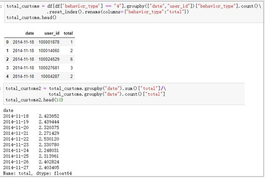Click the output value 2.530120
Viewport: 266px width, 178px height.
pos(49,138)
